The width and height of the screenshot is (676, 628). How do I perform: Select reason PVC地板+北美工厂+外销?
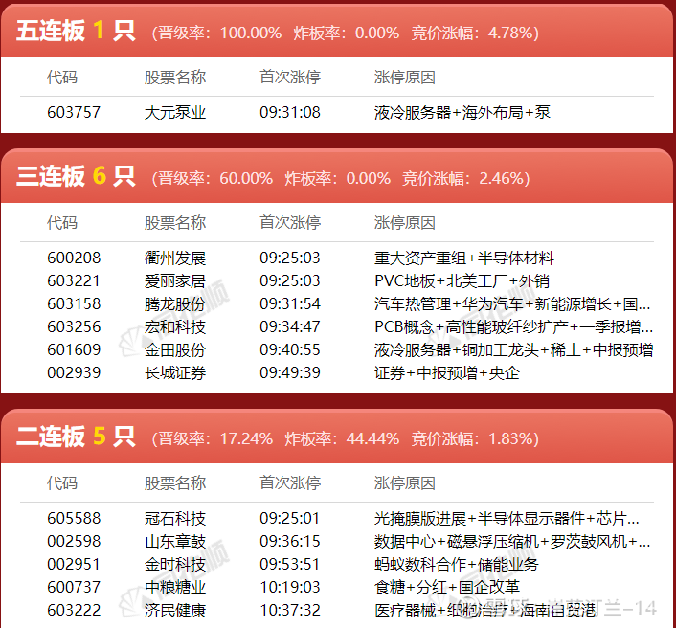click(x=462, y=281)
